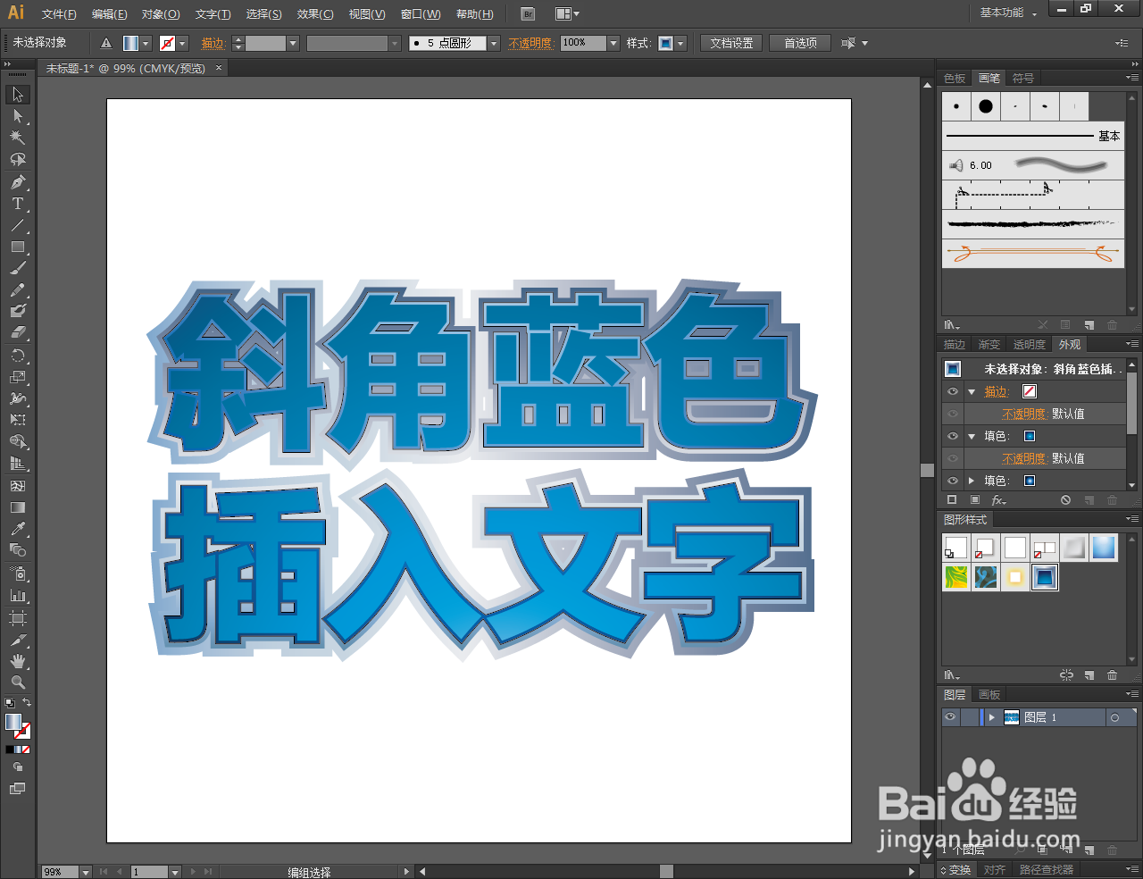Delete selected appearance item via trash icon
The height and width of the screenshot is (879, 1143).
coord(1112,500)
